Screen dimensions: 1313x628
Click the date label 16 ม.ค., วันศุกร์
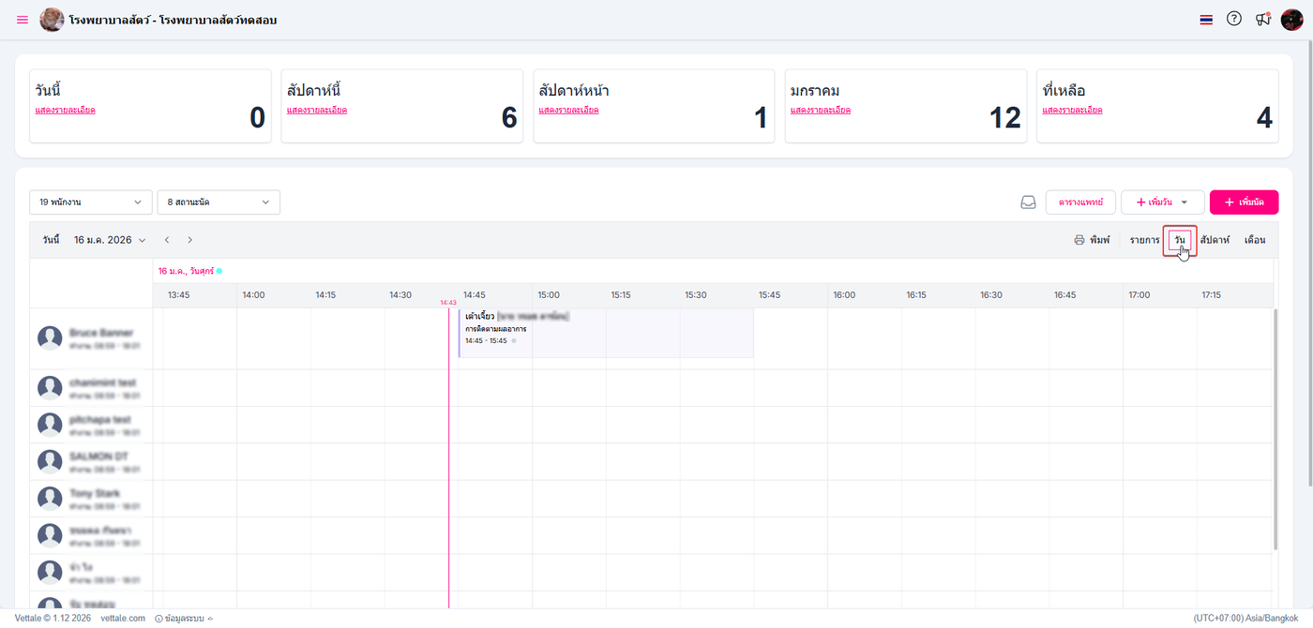pos(187,271)
